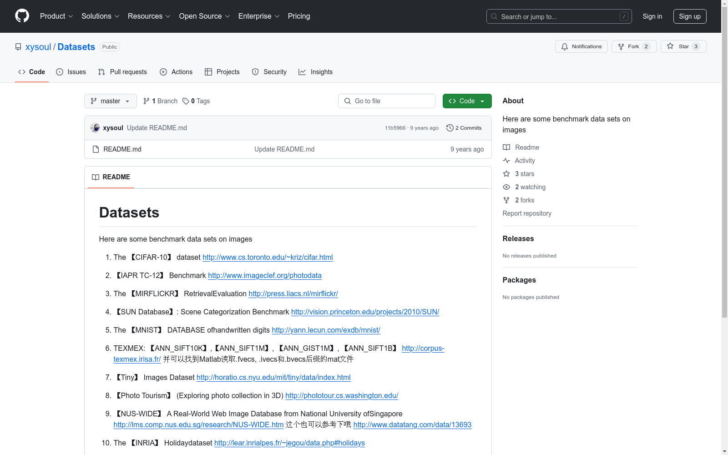The image size is (728, 455).
Task: Click the page's vertical scrollbar
Action: pyautogui.click(x=724, y=182)
